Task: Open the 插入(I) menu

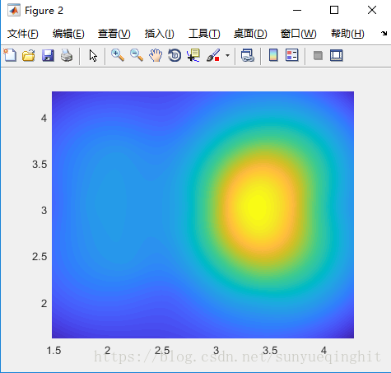Action: pyautogui.click(x=159, y=34)
